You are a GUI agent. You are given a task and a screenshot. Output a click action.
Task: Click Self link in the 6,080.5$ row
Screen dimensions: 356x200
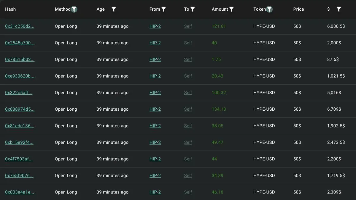click(188, 26)
